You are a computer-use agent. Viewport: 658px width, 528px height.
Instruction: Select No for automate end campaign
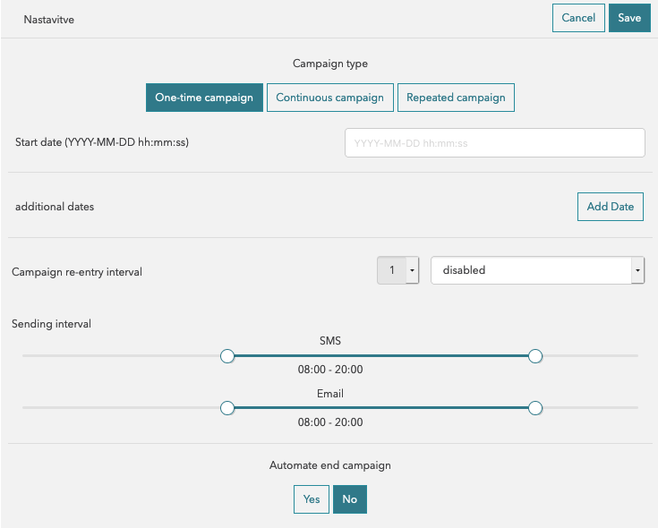point(349,499)
